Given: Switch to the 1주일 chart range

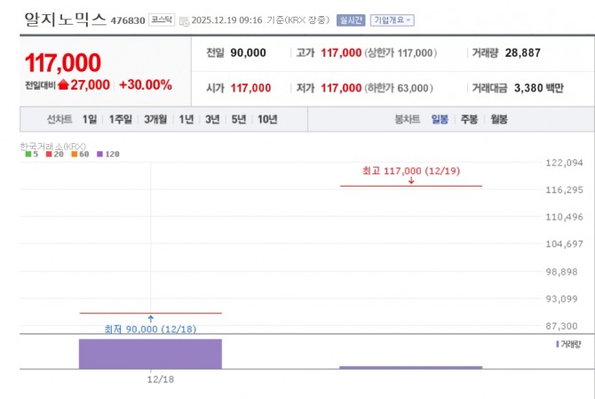Looking at the screenshot, I should (120, 119).
